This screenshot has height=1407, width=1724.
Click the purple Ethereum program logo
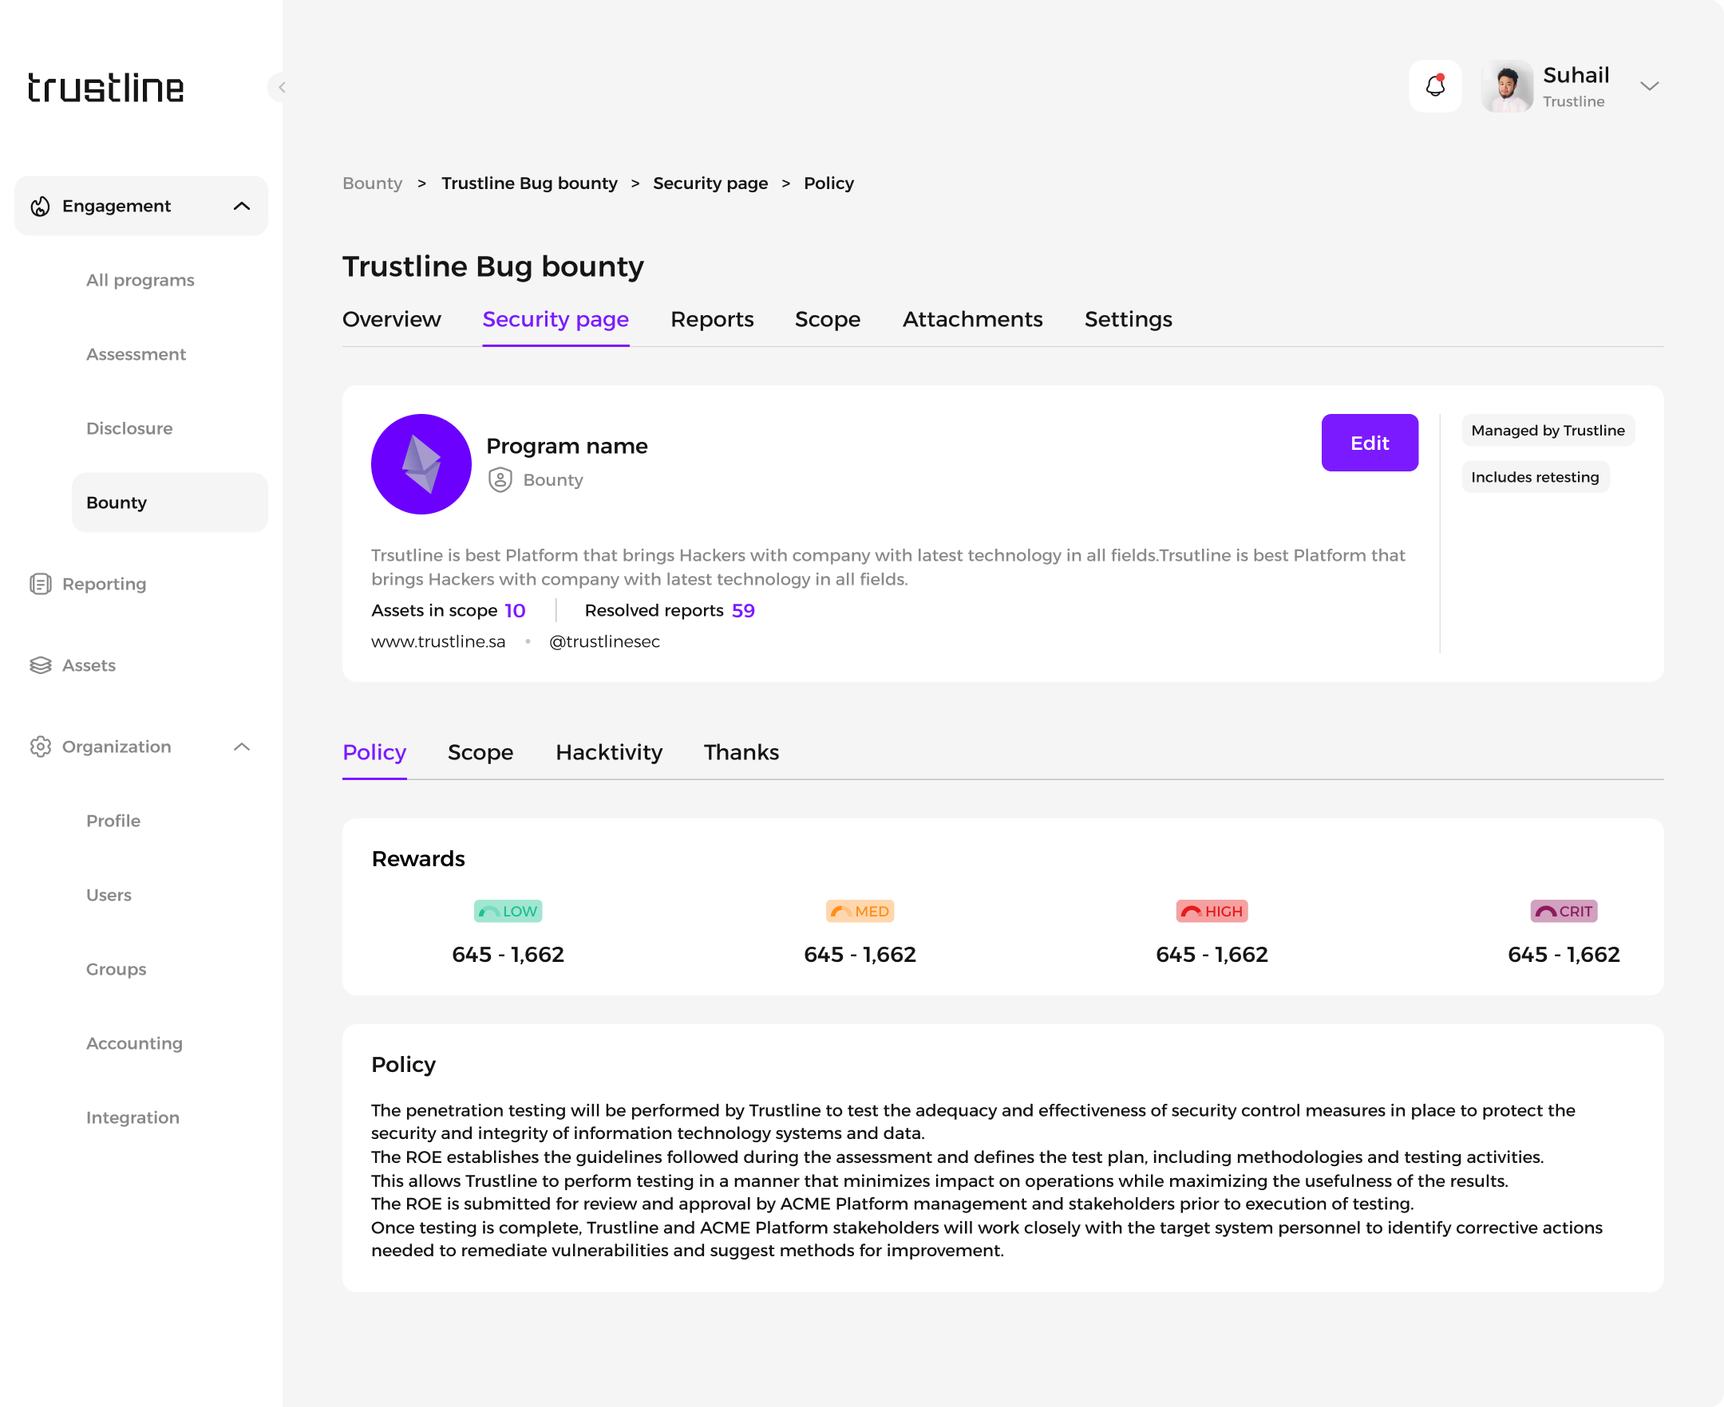421,464
